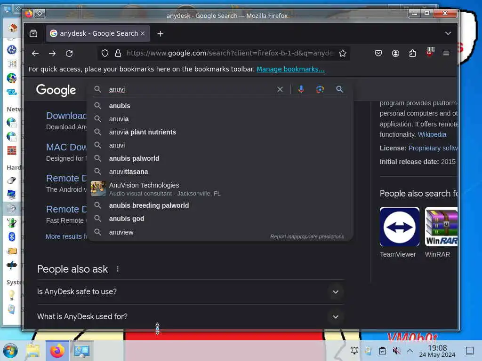Unmute the muted volume tray icon
This screenshot has width=482, height=361.
click(x=396, y=351)
